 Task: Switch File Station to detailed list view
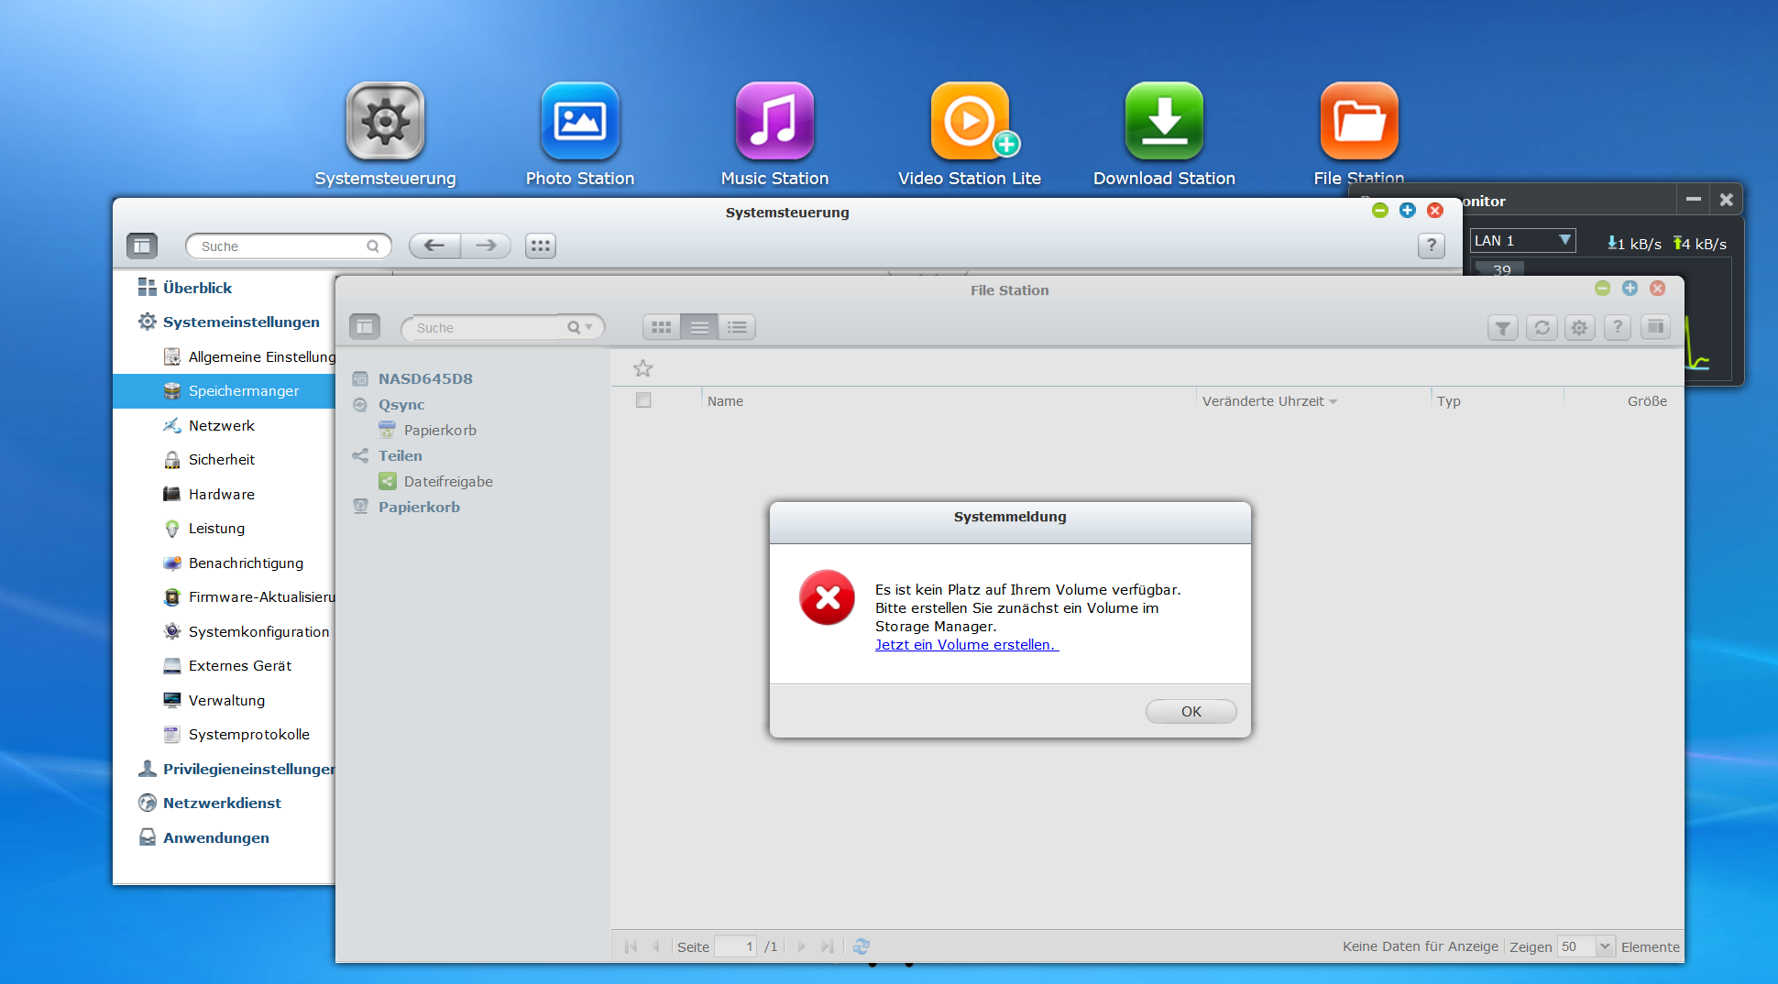click(737, 327)
